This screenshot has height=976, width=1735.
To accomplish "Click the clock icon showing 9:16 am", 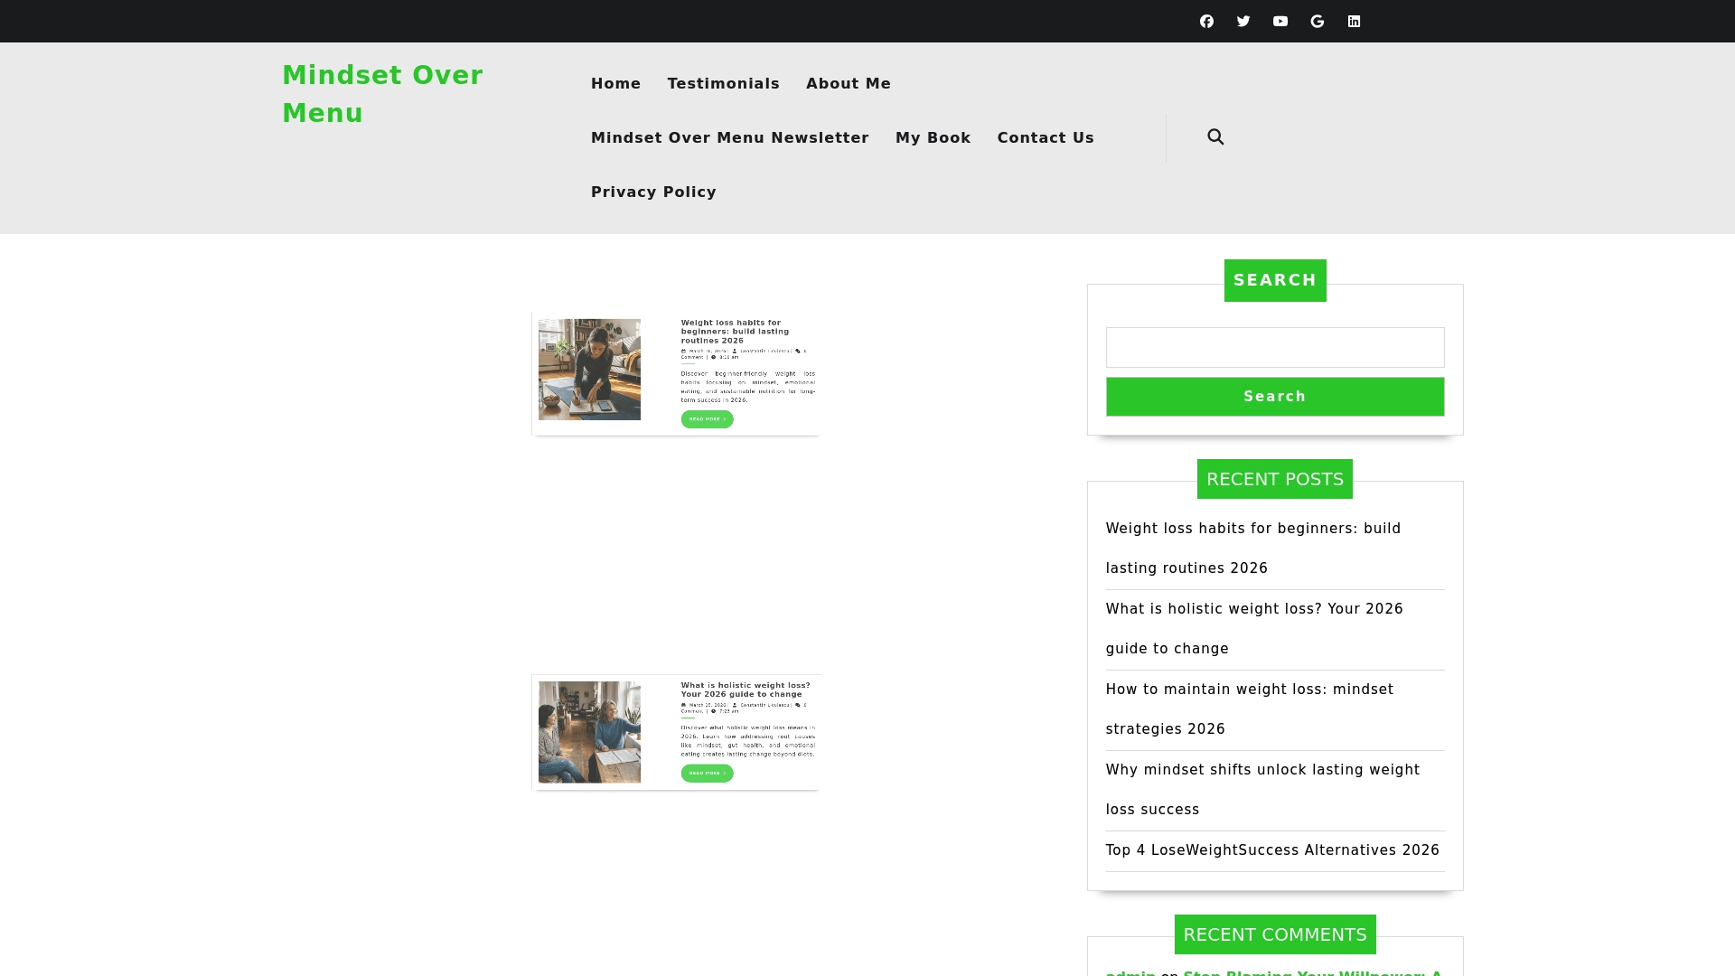I will pos(713,357).
